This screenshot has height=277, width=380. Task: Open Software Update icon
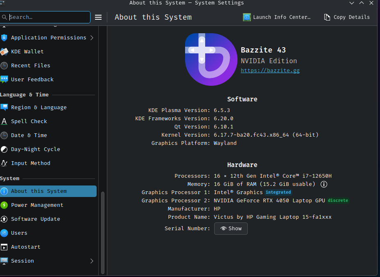coord(4,219)
